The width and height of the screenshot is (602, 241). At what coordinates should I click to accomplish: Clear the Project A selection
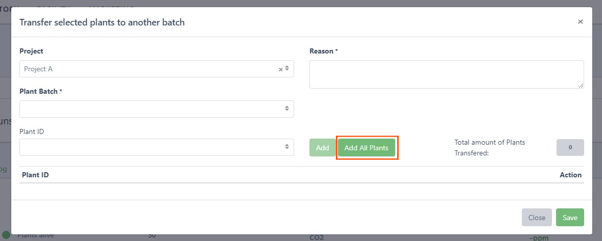tap(280, 69)
